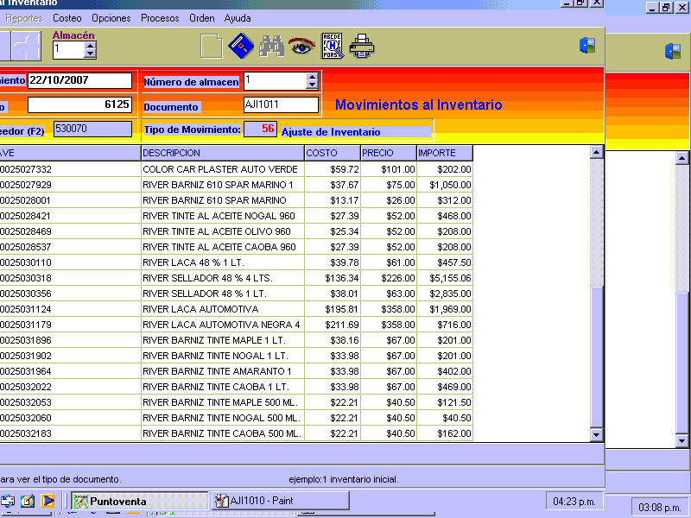Click the date field 22/10/2007
This screenshot has width=691, height=518.
[x=79, y=81]
